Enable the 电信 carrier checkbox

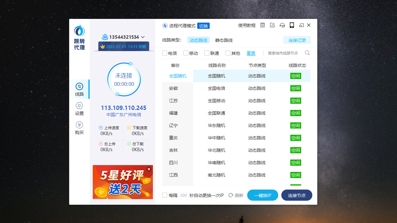pyautogui.click(x=165, y=53)
